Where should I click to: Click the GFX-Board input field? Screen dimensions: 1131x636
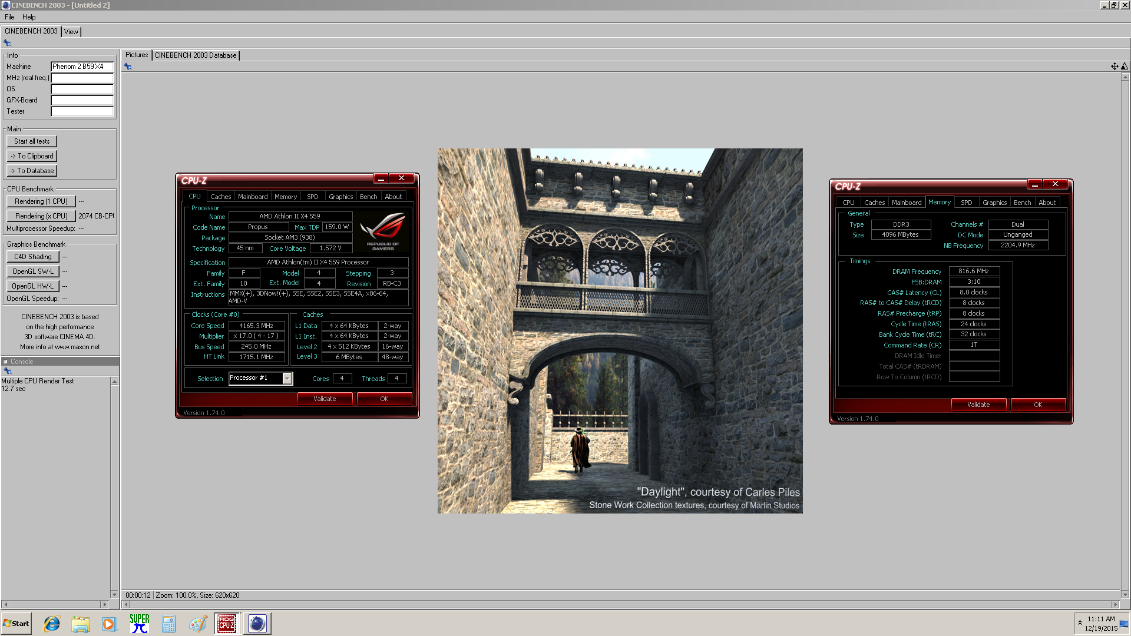coord(82,100)
